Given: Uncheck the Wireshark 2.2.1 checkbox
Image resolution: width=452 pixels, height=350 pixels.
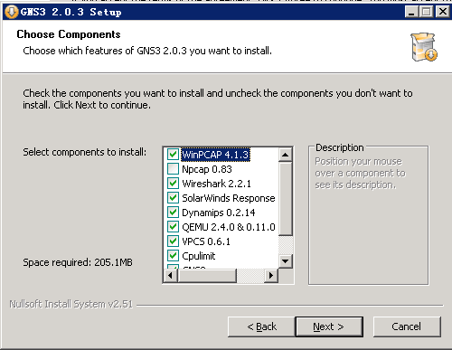Looking at the screenshot, I should (173, 184).
